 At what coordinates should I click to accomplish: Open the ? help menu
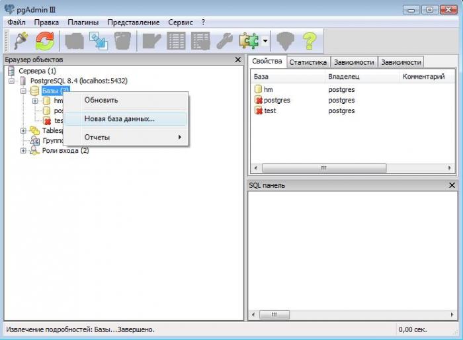point(203,22)
